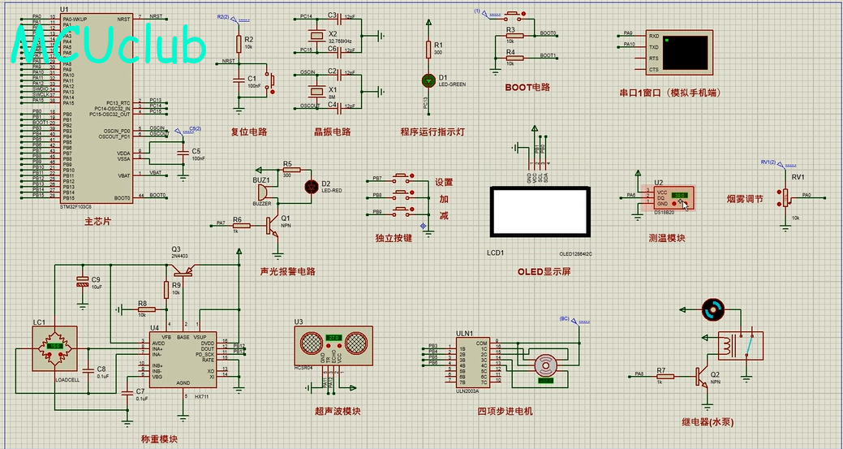Click the 主芯片 label
Viewport: 843px width, 449px height.
coord(98,222)
